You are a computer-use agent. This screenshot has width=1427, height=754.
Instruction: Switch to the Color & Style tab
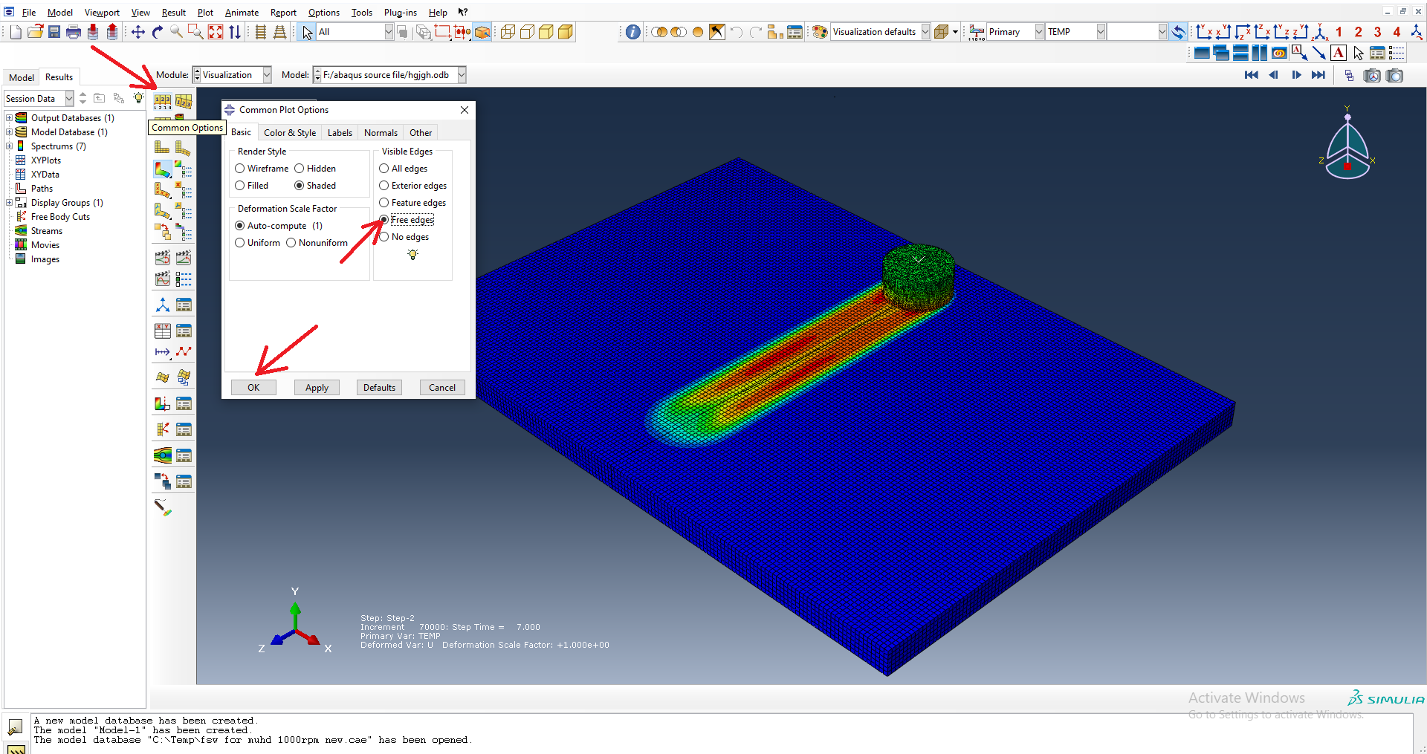[290, 132]
